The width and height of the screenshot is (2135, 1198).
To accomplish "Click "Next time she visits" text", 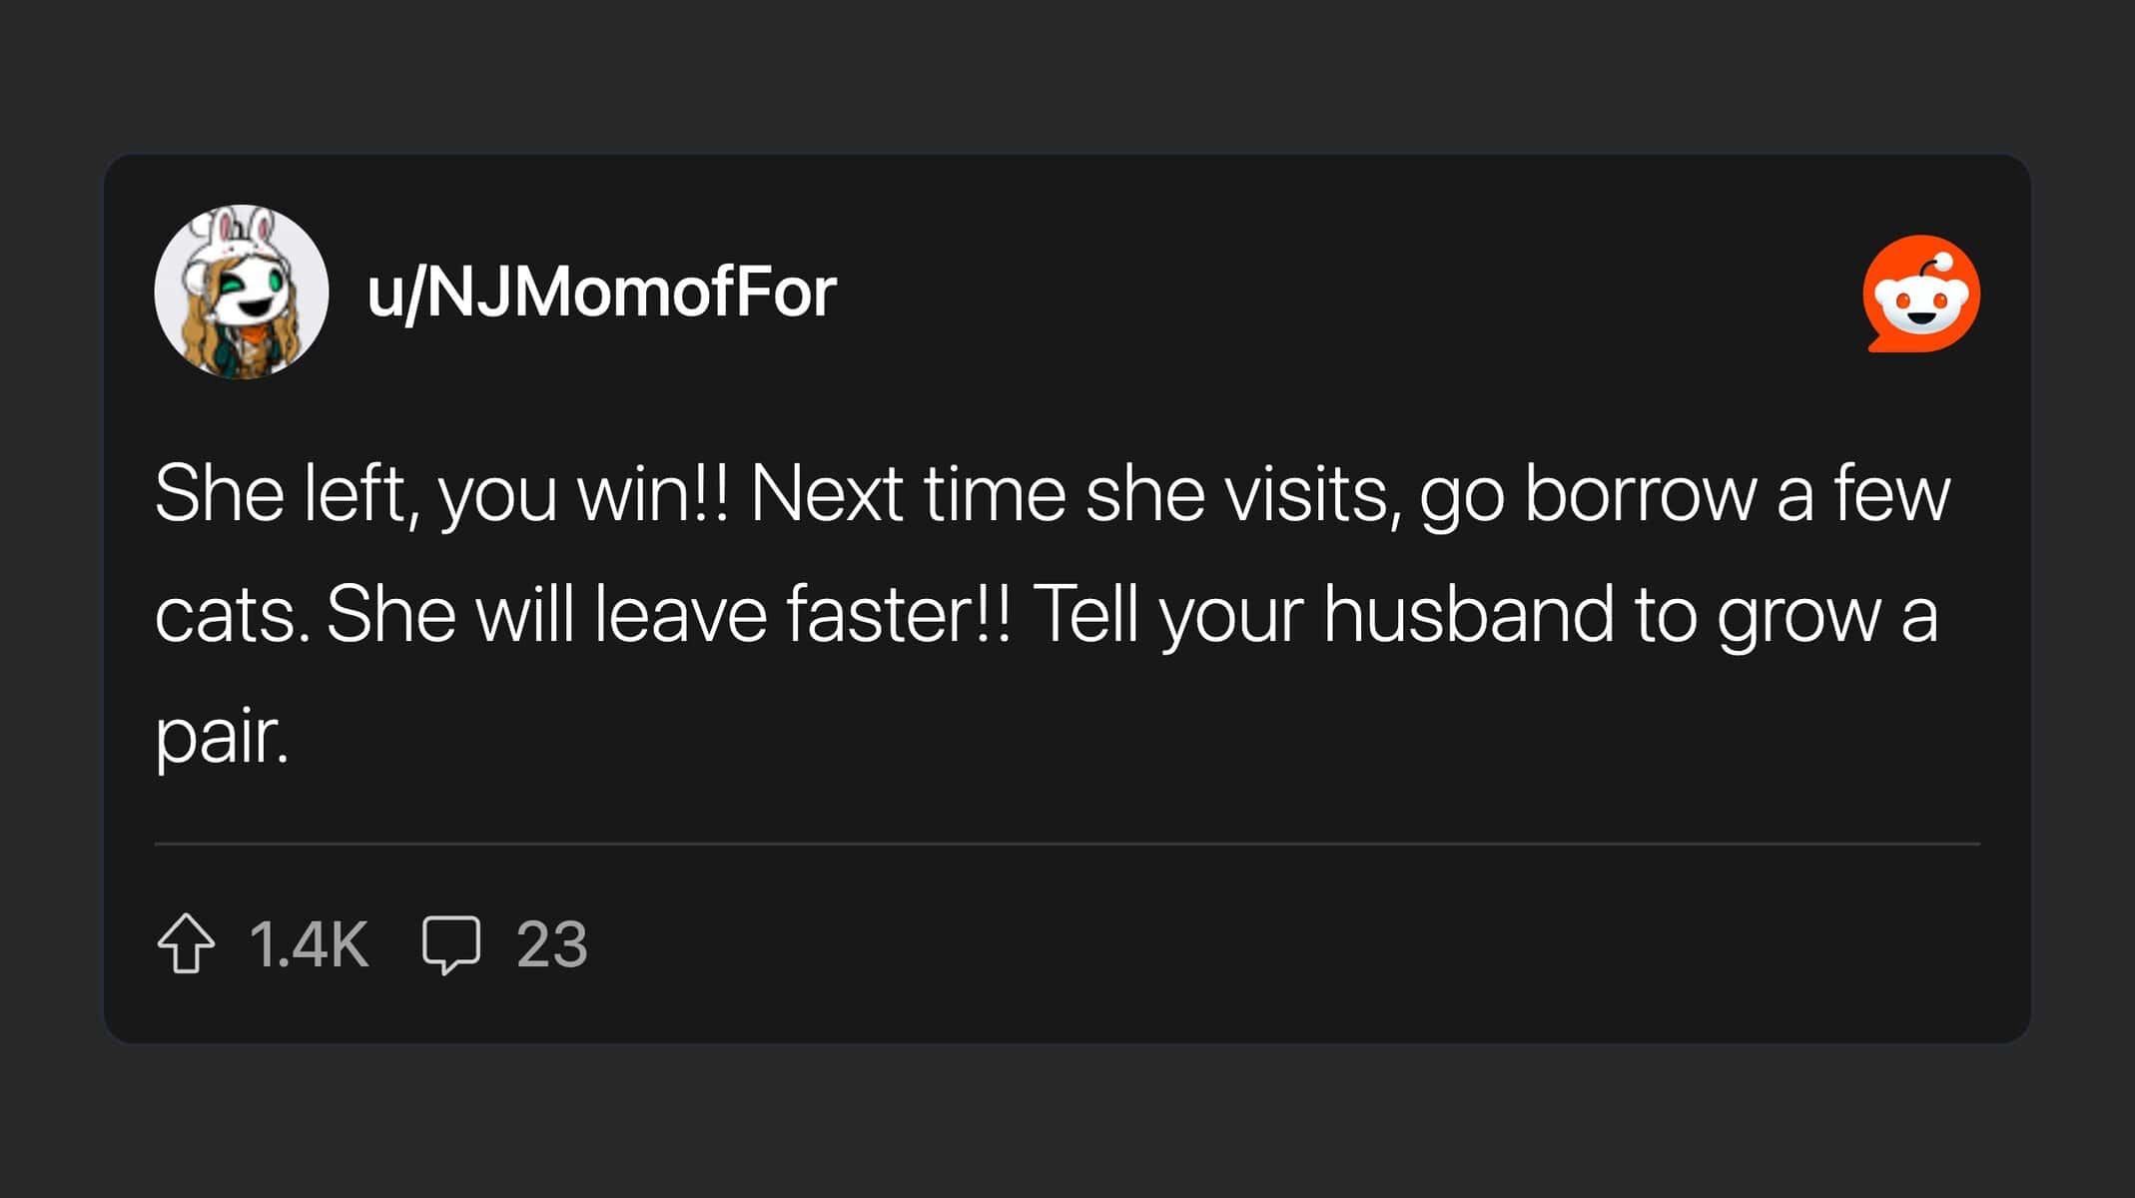I will pos(1068,493).
